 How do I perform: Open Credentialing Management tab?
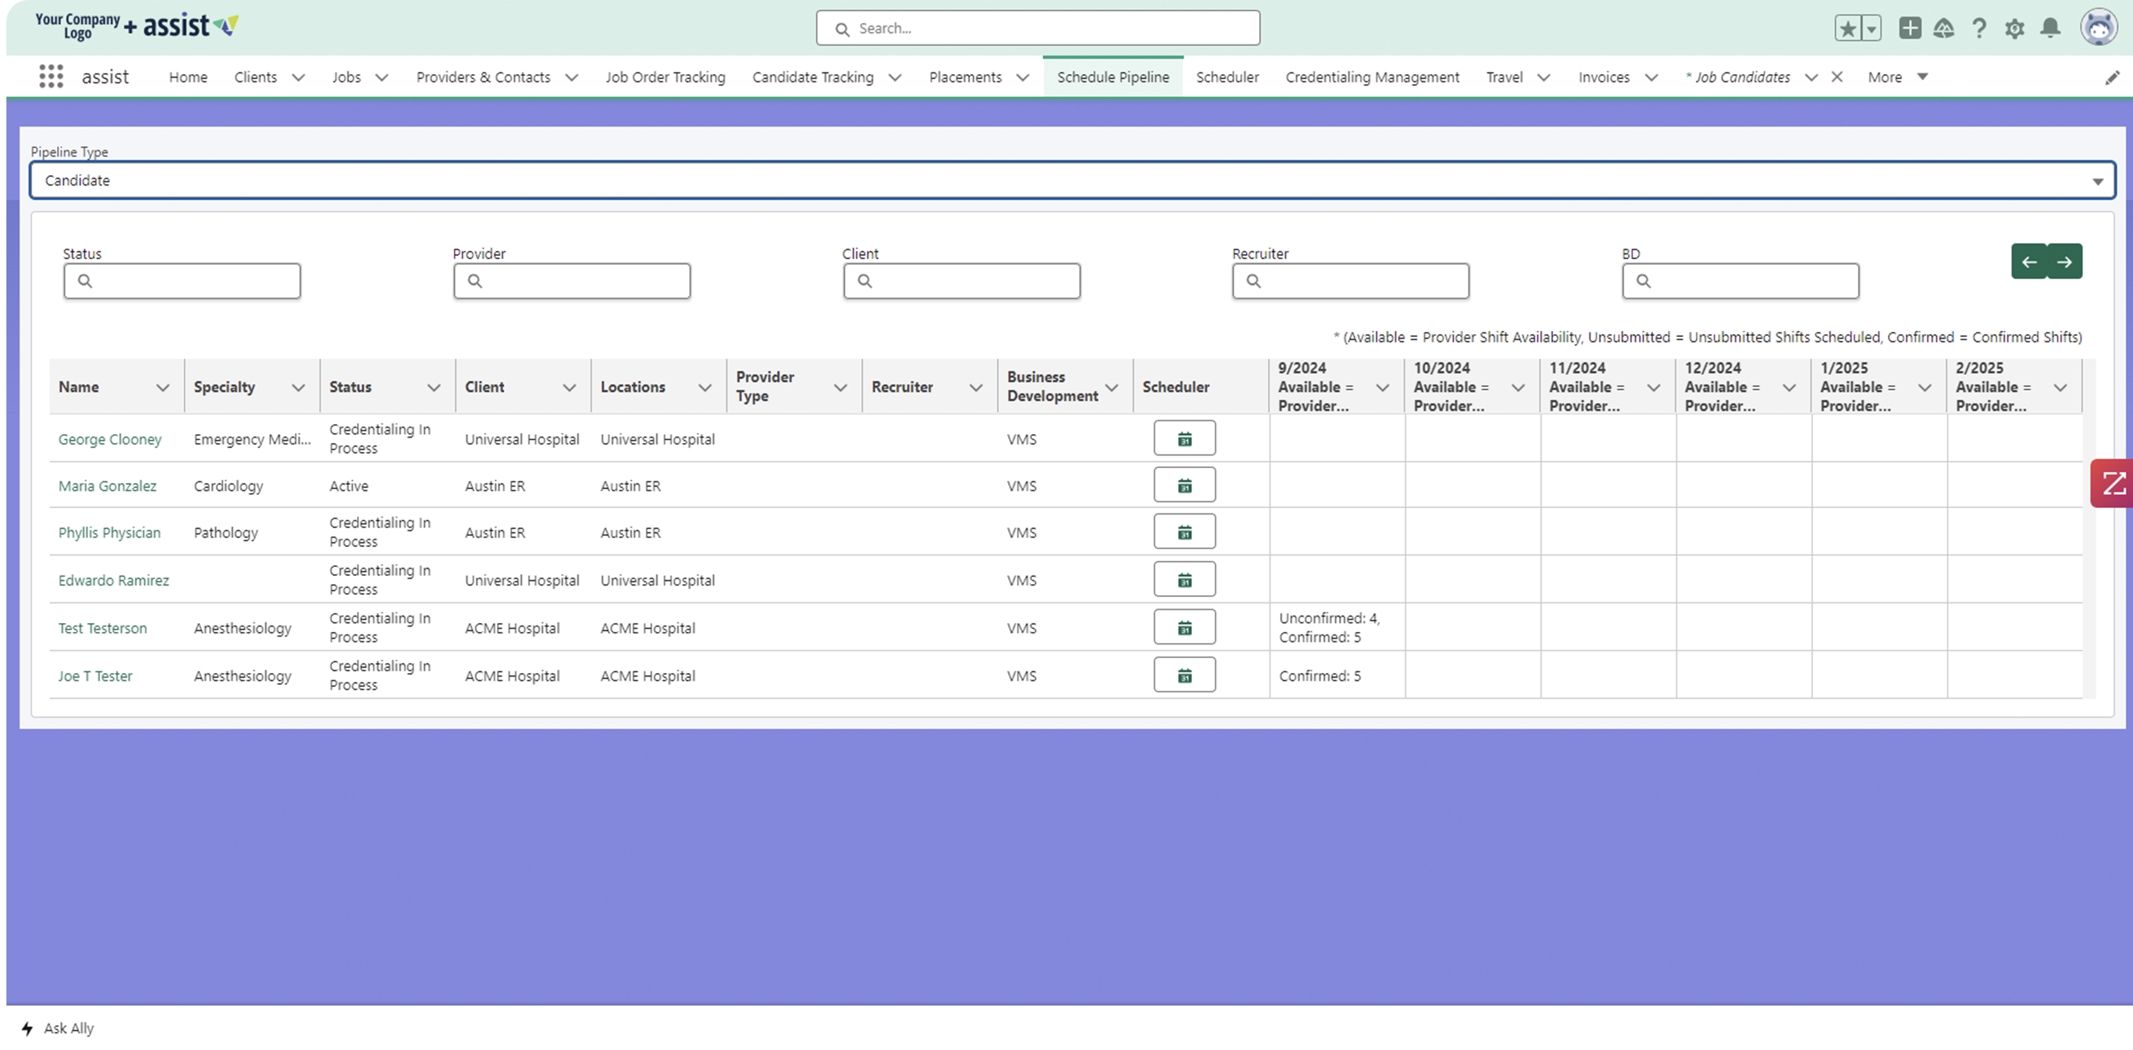(x=1372, y=77)
